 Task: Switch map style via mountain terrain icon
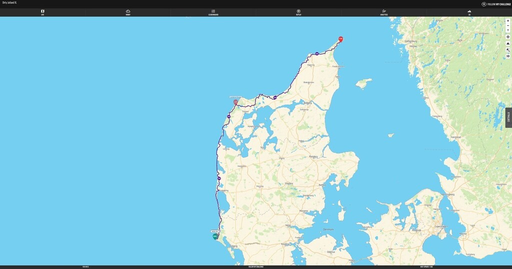[x=508, y=43]
